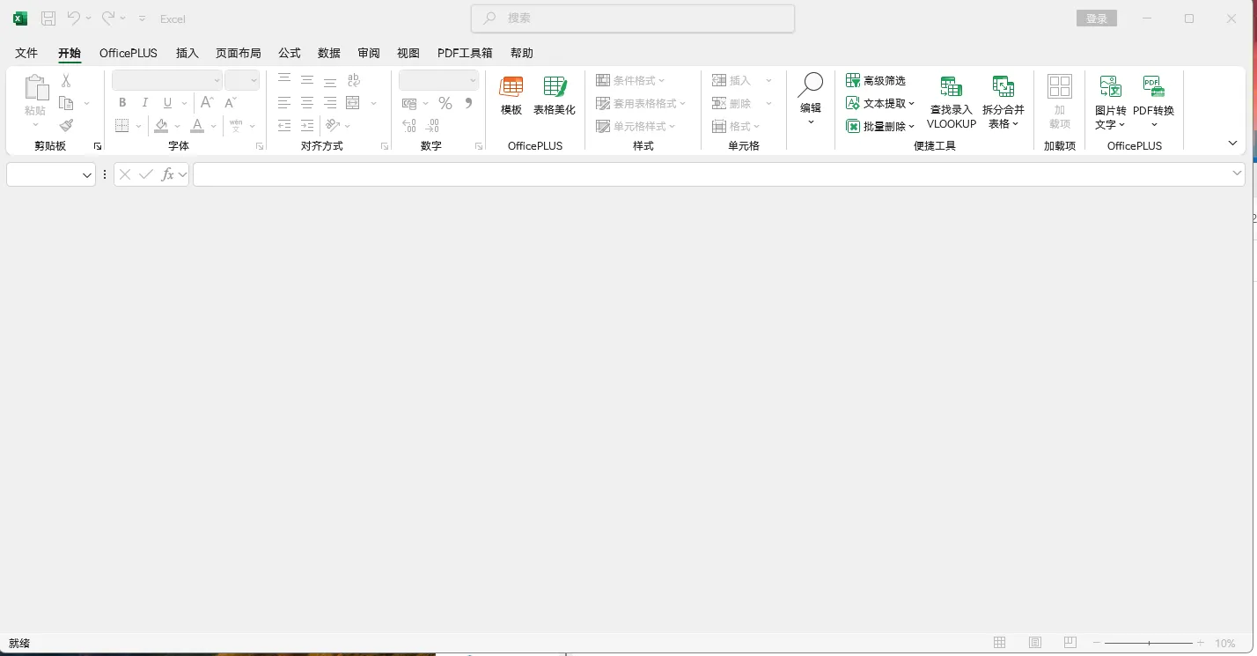Click the Copy icon in clipboard group

(x=66, y=103)
